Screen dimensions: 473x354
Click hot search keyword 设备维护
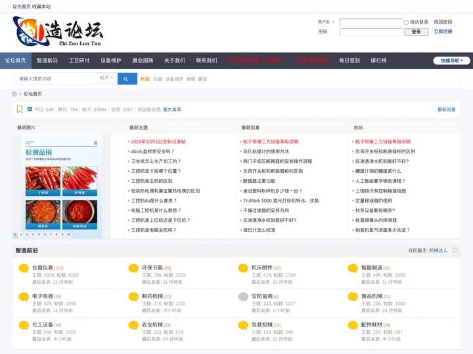tap(174, 79)
